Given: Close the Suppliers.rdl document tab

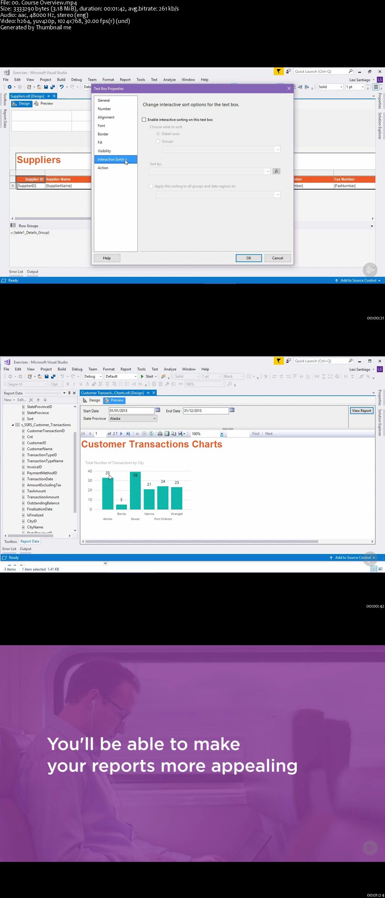Looking at the screenshot, I should coord(54,96).
